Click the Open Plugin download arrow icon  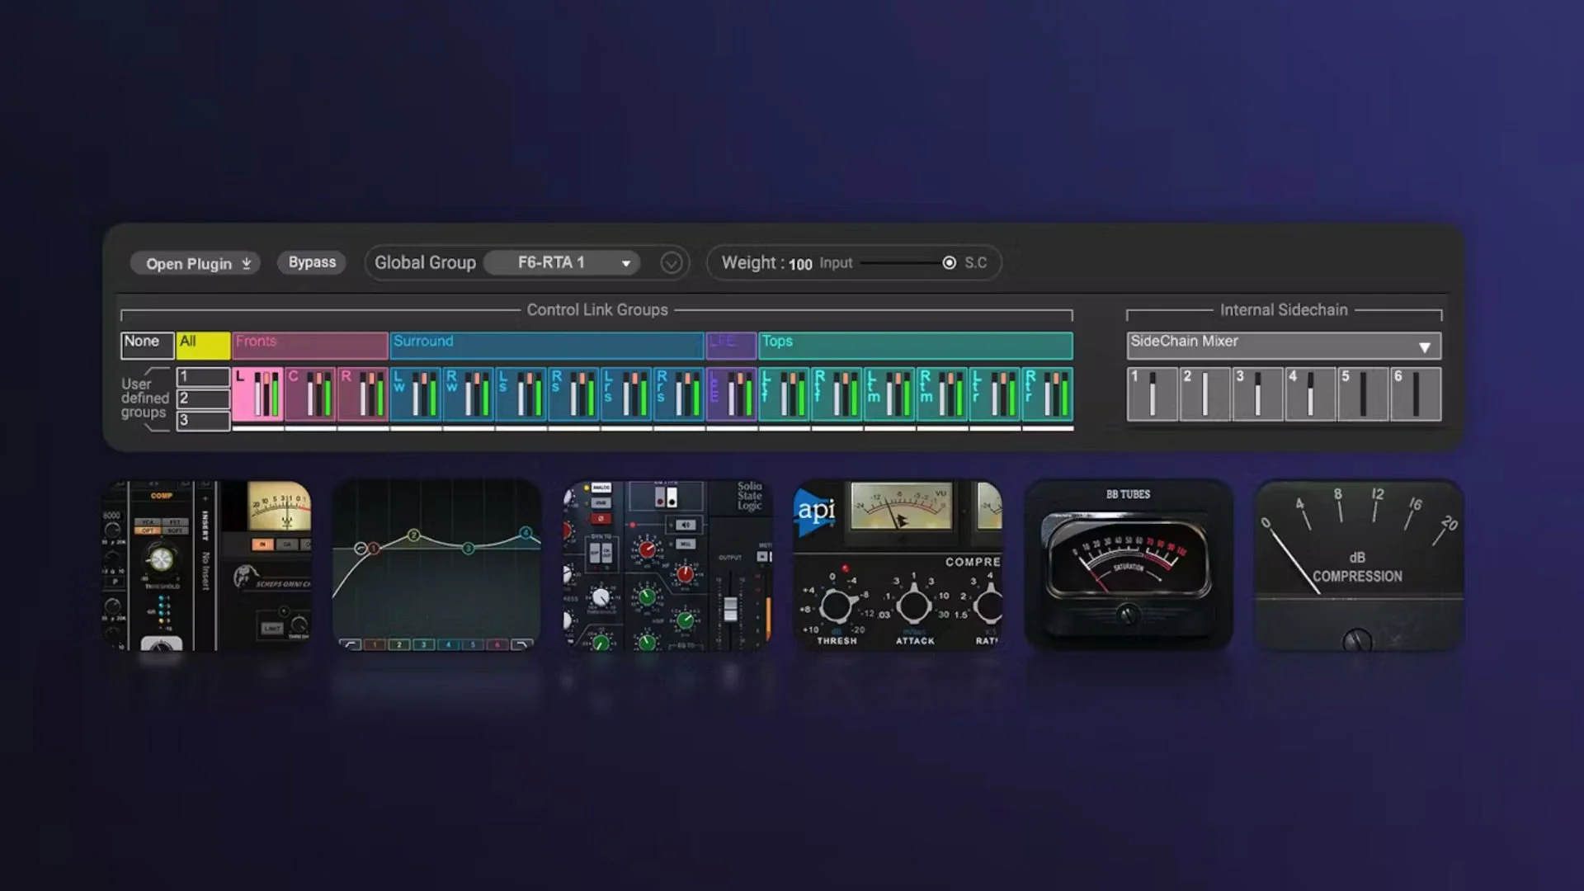(247, 263)
